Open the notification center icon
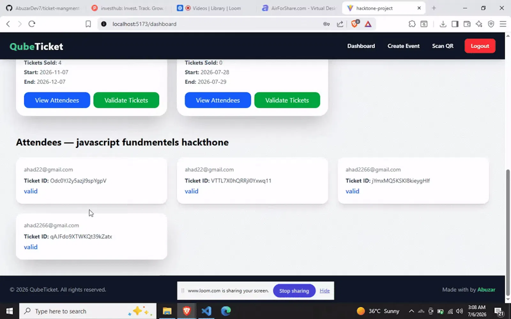511x319 pixels. coord(499,311)
